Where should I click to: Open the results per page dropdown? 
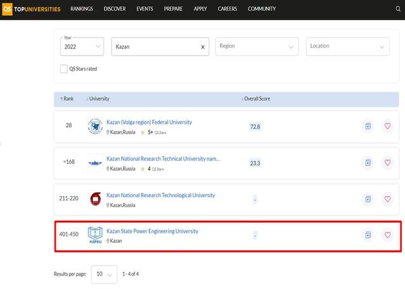(104, 274)
